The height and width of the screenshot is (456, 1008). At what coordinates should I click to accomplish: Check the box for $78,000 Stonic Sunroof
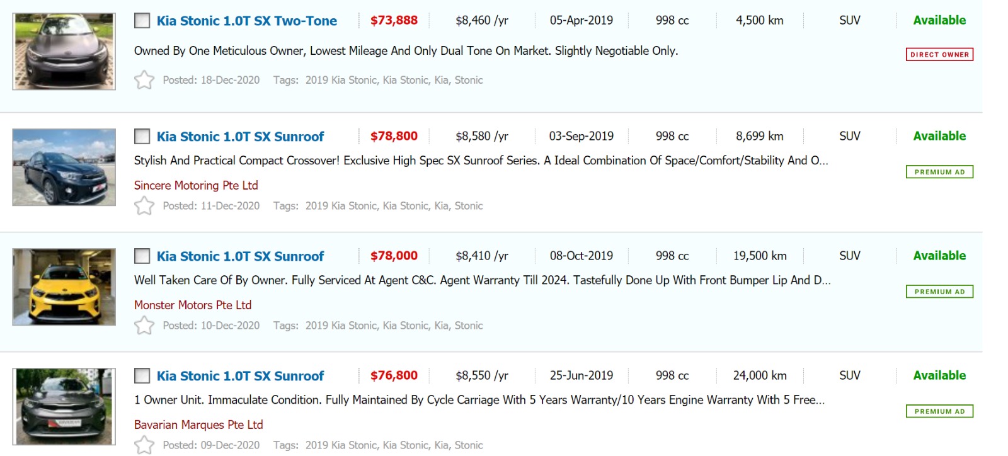click(x=142, y=256)
